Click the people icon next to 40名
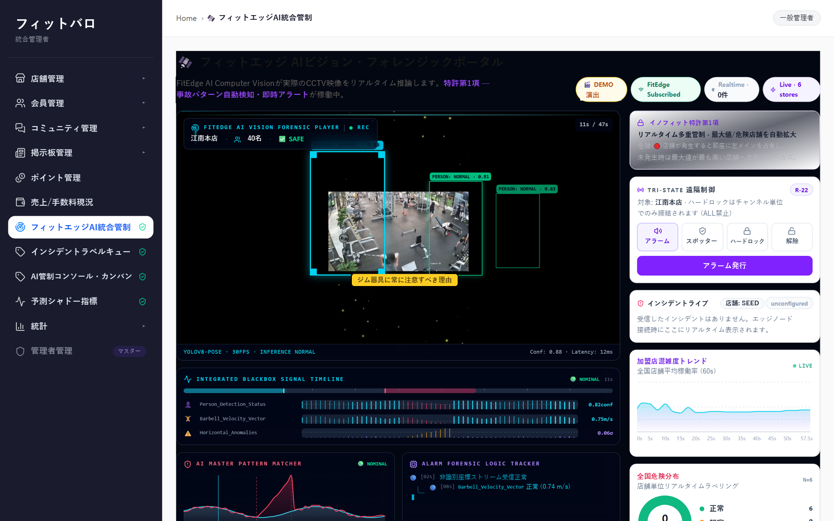 pos(238,139)
